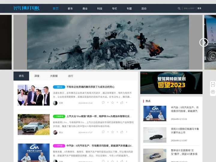Click the back-to-top arrow icon

[213, 92]
